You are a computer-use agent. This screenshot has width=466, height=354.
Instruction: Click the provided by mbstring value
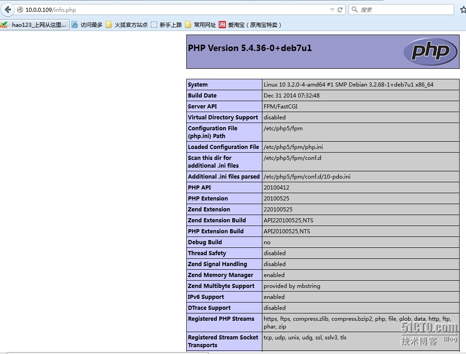coord(292,286)
